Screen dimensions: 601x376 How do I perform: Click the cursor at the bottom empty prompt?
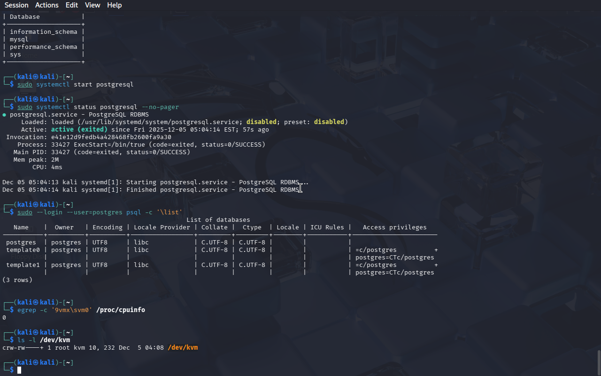click(19, 370)
